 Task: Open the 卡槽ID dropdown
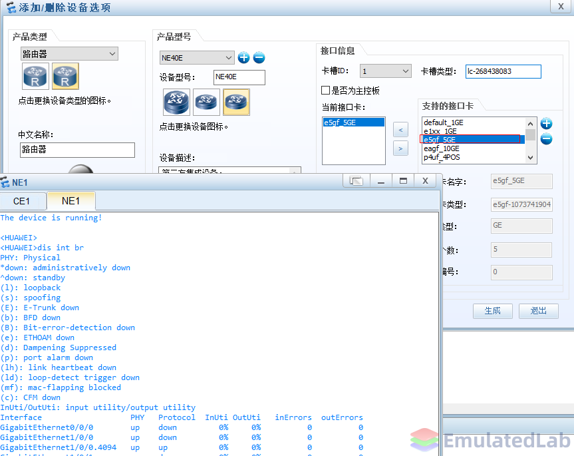386,71
